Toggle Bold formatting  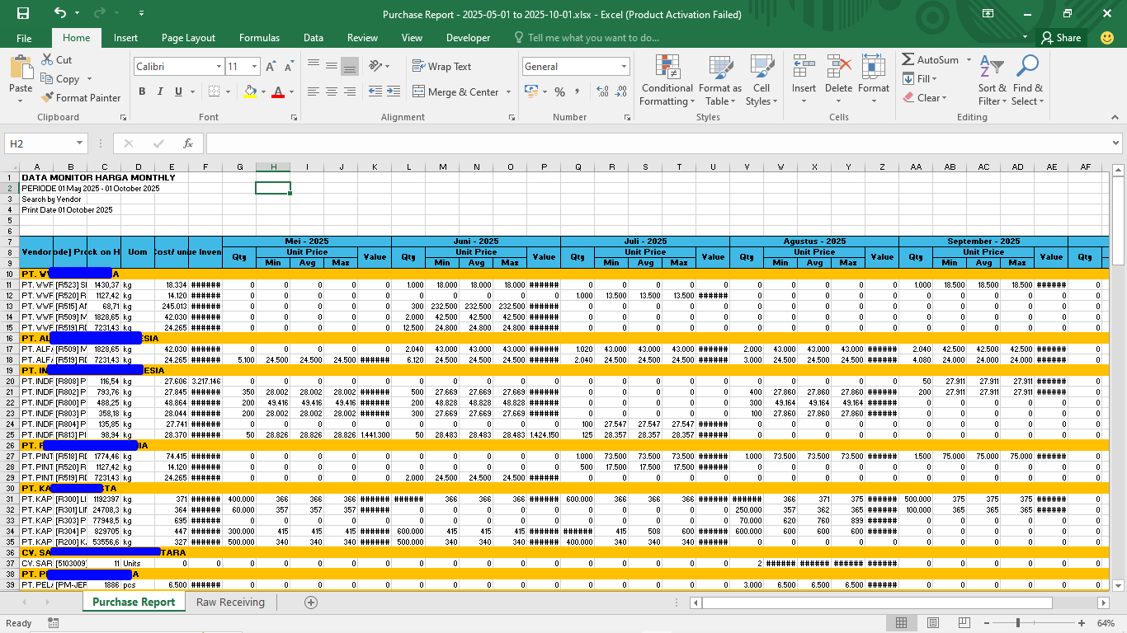(x=142, y=91)
